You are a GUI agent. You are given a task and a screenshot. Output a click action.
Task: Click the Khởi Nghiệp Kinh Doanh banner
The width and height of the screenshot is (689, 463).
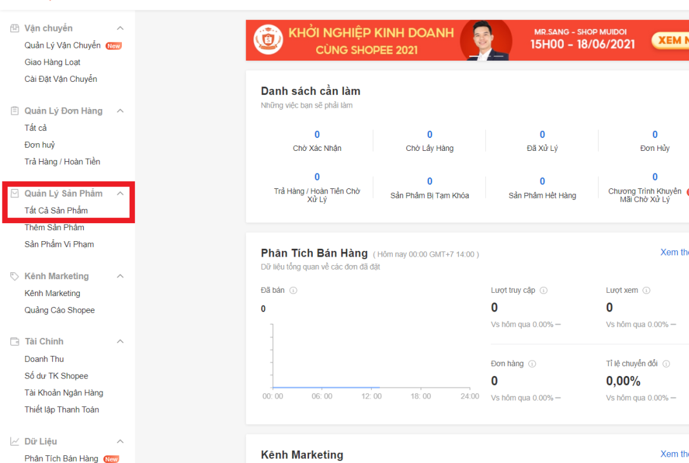click(467, 40)
